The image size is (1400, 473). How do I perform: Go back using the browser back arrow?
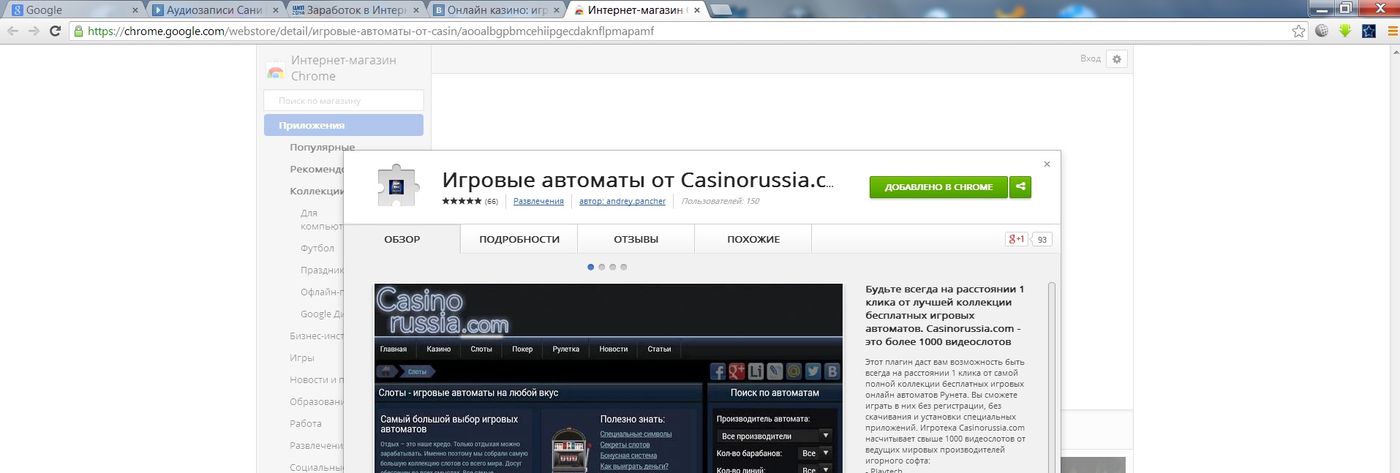12,31
